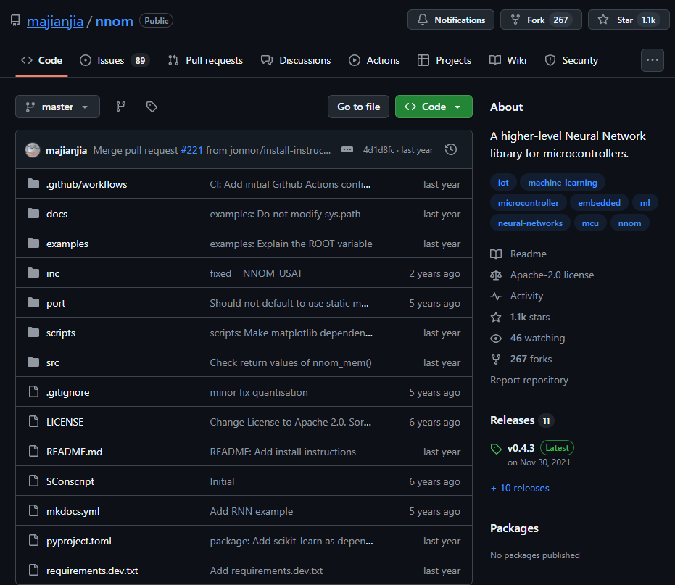Open the 267 forks link
The height and width of the screenshot is (585, 675).
pyautogui.click(x=531, y=359)
